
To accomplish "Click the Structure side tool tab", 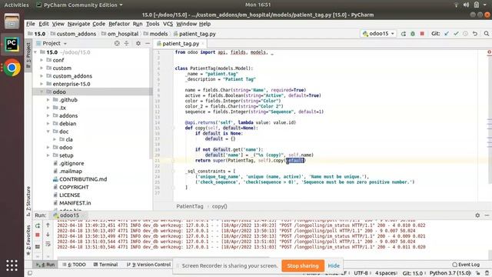I will (28, 201).
